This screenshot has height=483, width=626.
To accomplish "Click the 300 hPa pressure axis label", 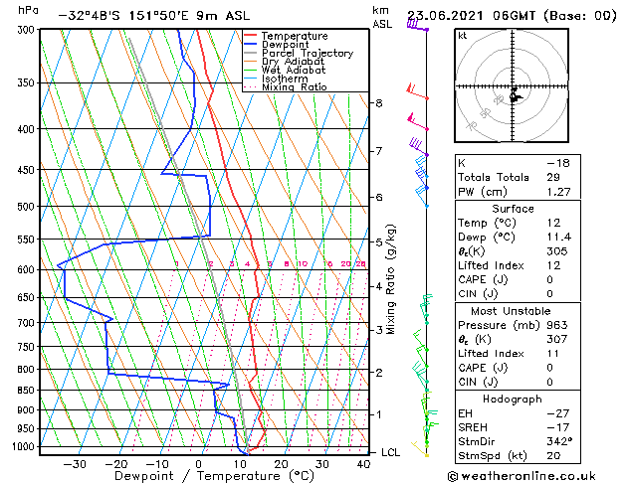I will point(28,30).
